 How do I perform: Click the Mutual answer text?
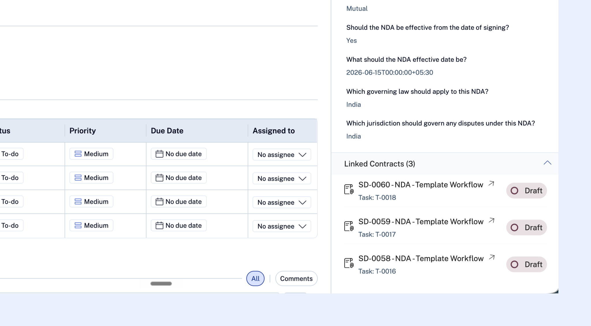[357, 9]
